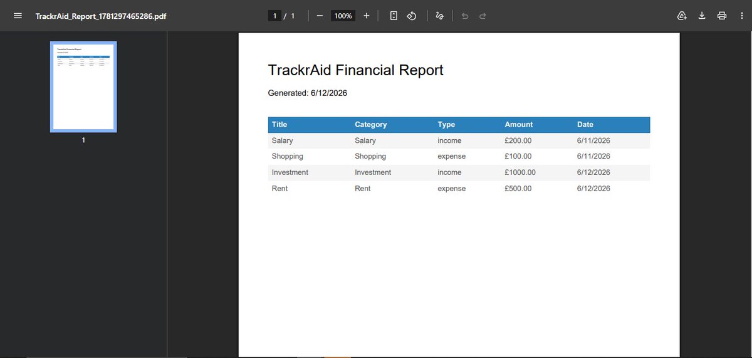This screenshot has height=358, width=752.
Task: Redo the annotation action
Action: click(483, 16)
